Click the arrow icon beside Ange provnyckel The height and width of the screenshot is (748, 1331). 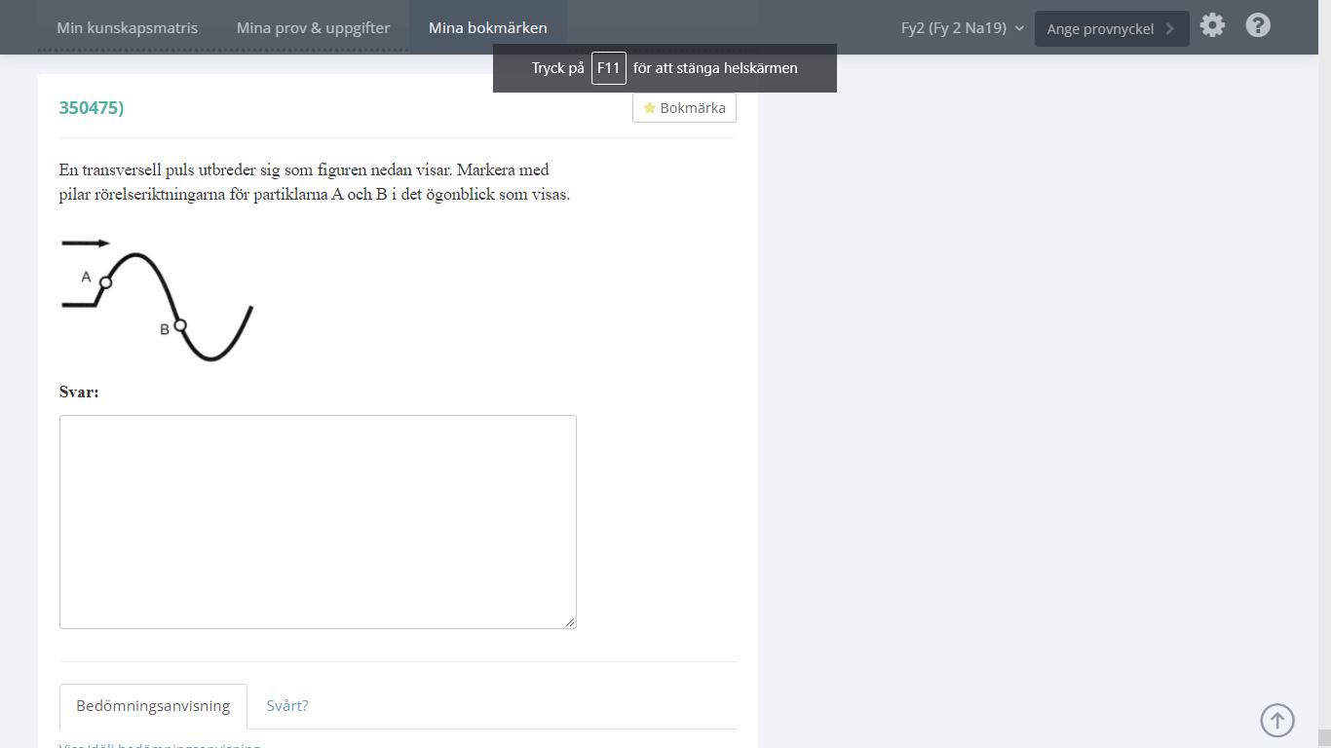click(1170, 29)
